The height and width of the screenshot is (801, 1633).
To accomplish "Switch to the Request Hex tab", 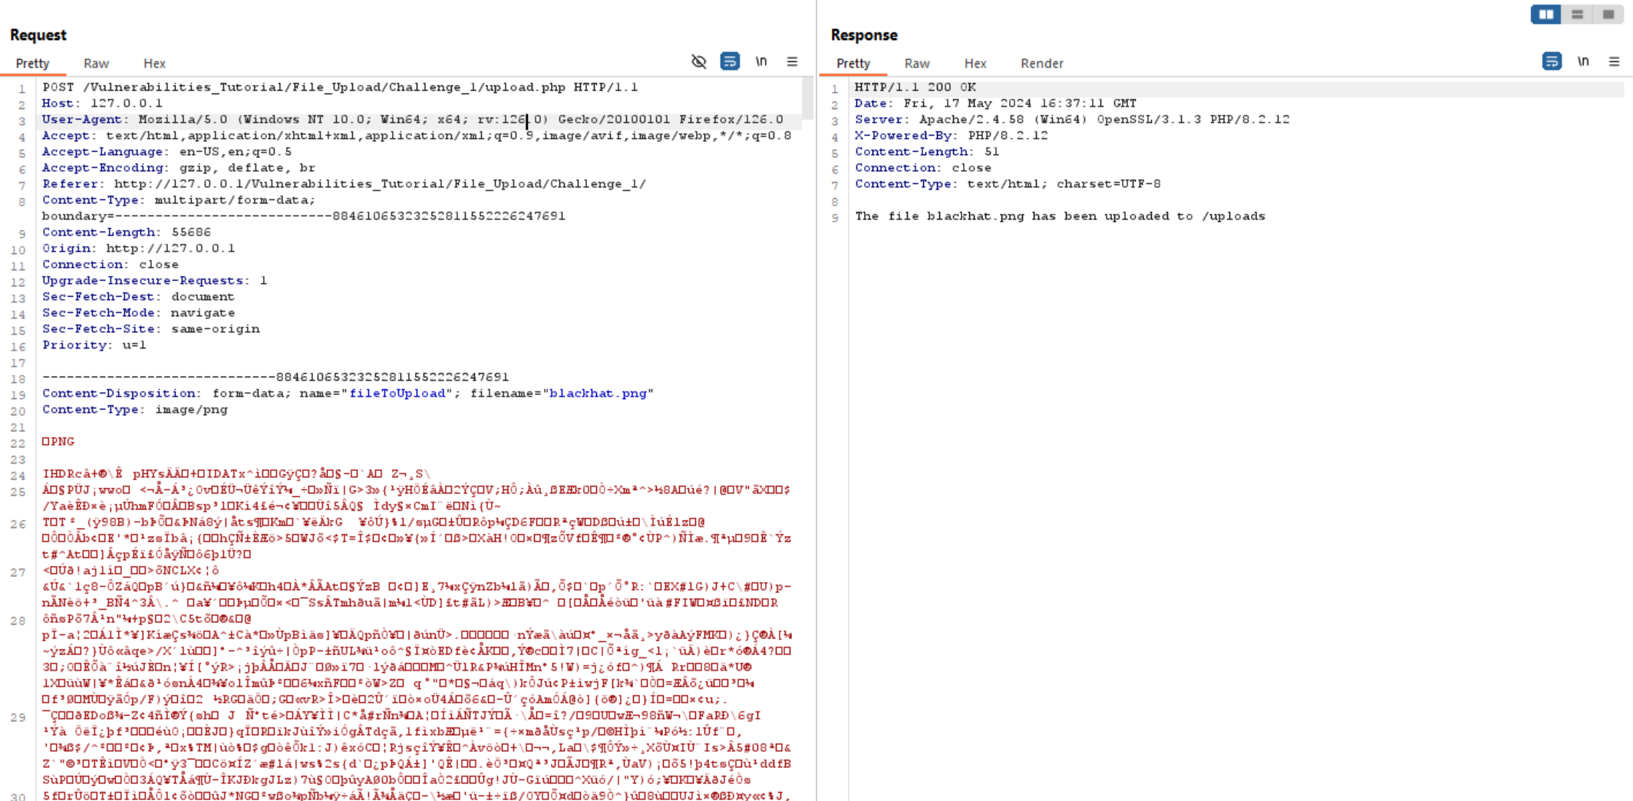I will [154, 64].
